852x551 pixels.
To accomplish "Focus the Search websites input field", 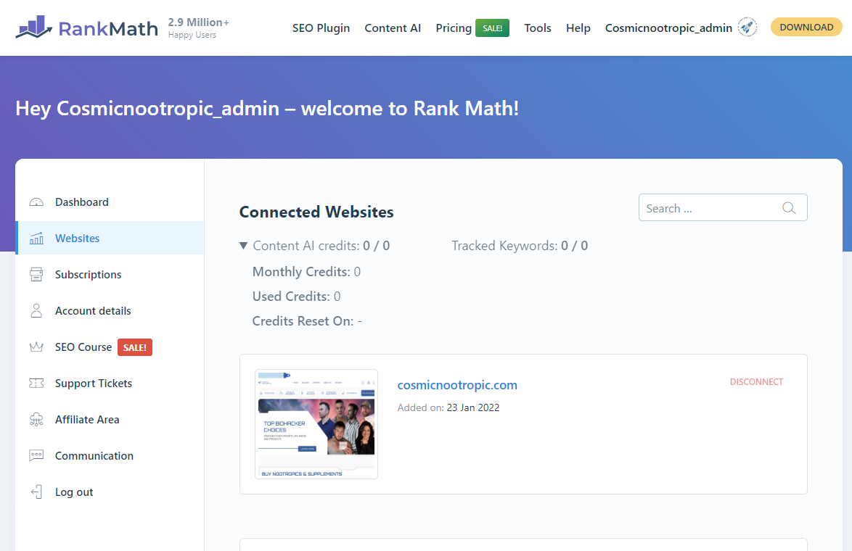I will 723,207.
